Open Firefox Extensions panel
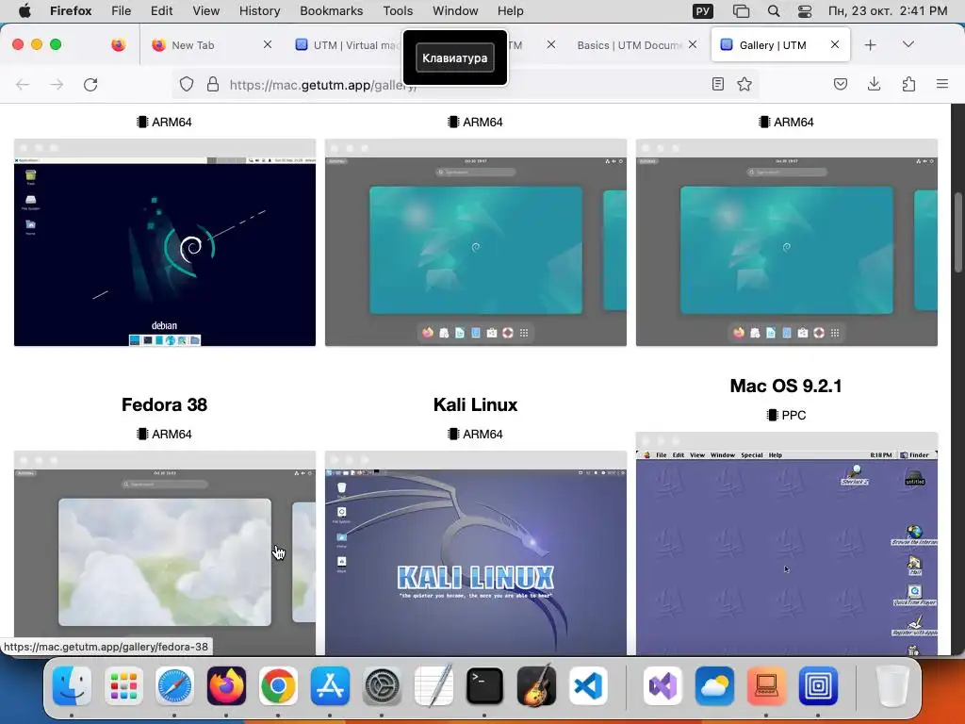This screenshot has height=724, width=965. (x=908, y=84)
